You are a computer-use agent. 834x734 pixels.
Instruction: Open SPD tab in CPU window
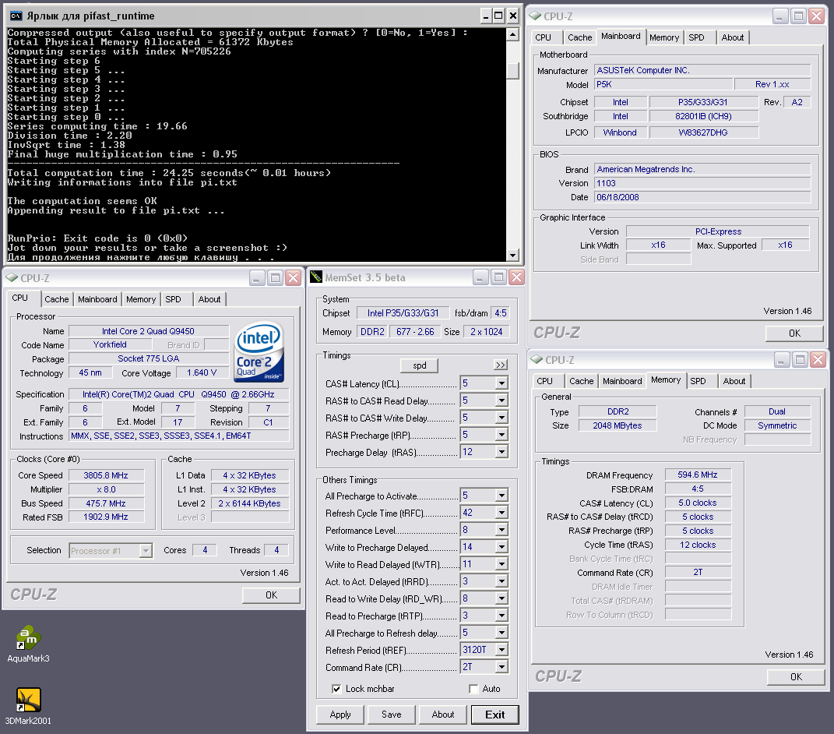[x=173, y=299]
